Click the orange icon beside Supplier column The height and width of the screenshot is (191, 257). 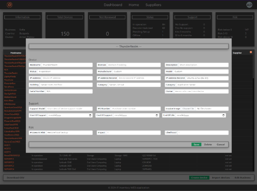coord(250,52)
